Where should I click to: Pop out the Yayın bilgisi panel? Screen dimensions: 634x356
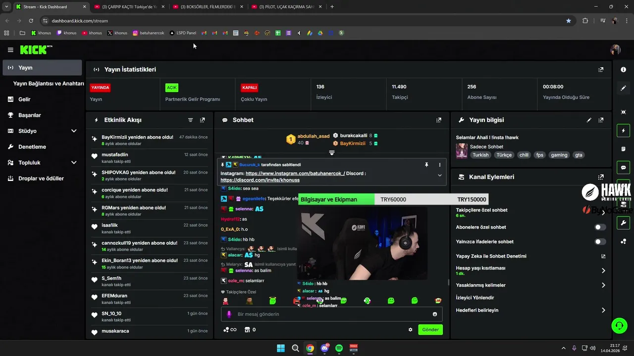601,120
